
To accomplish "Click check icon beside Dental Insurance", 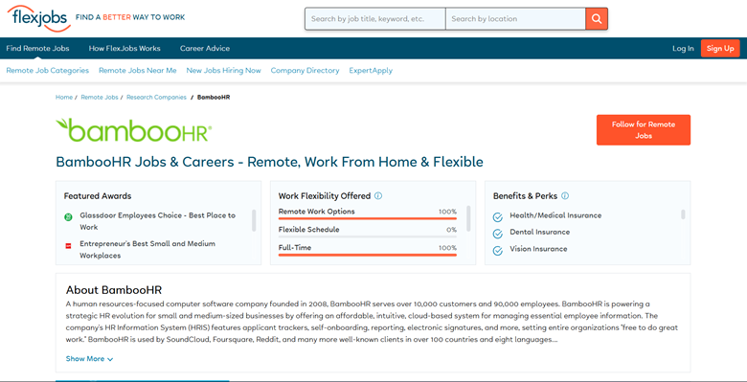I will point(498,234).
